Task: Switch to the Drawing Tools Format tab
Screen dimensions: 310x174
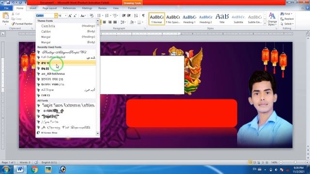Action: tap(132, 8)
